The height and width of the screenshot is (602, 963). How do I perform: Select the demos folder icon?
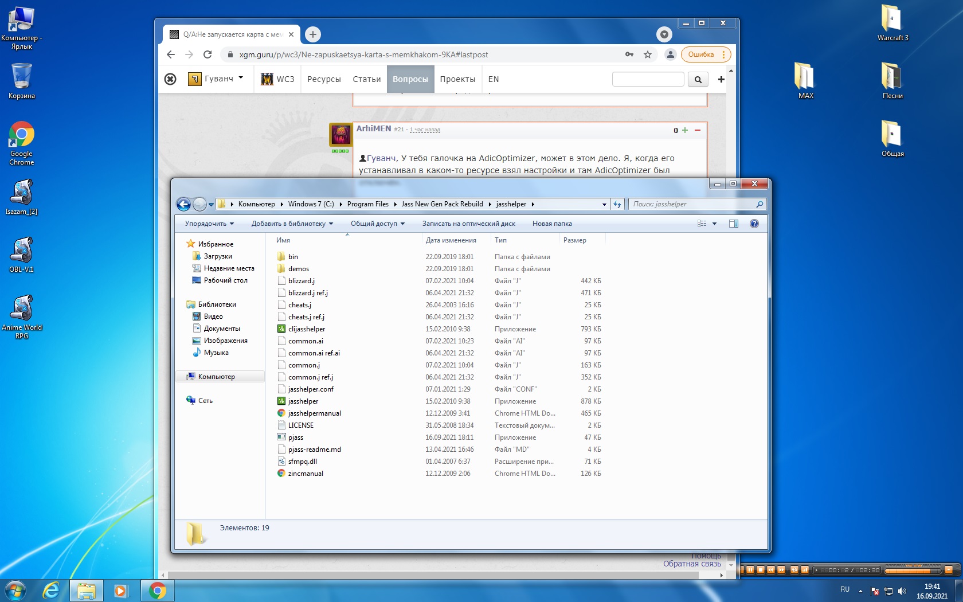pos(281,269)
